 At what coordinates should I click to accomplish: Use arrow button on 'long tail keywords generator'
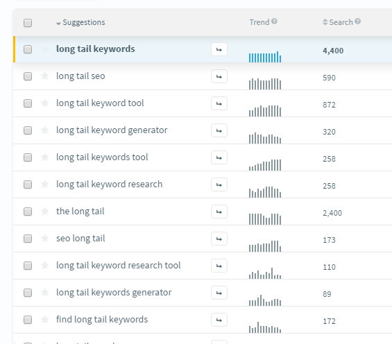pyautogui.click(x=219, y=293)
